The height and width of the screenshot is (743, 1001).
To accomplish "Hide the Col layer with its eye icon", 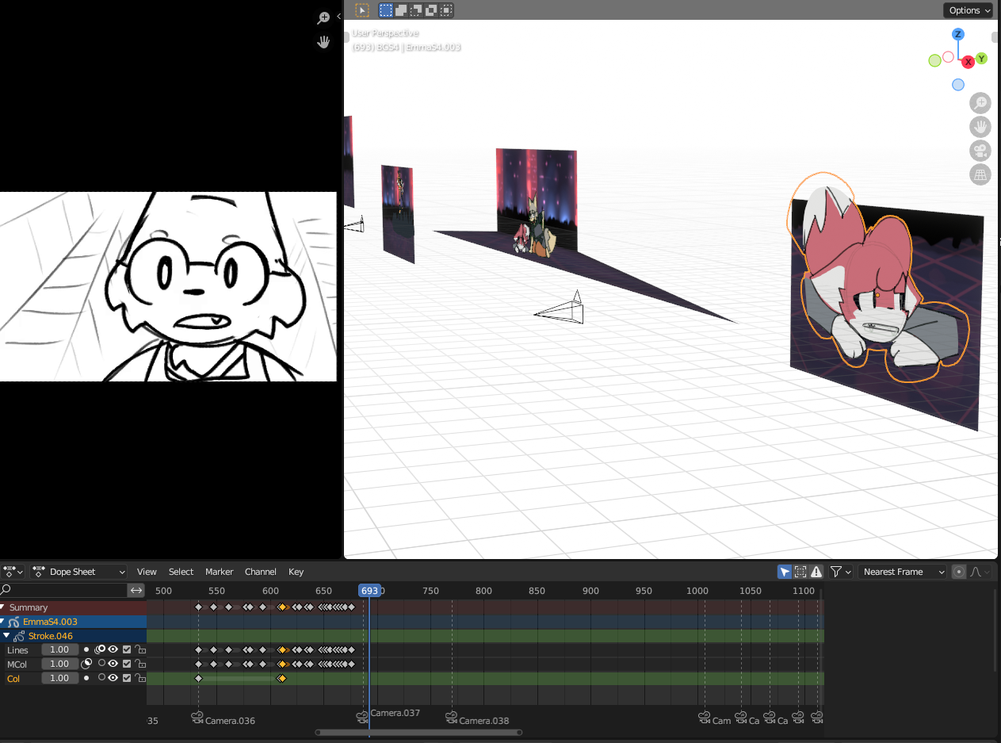I will [113, 678].
